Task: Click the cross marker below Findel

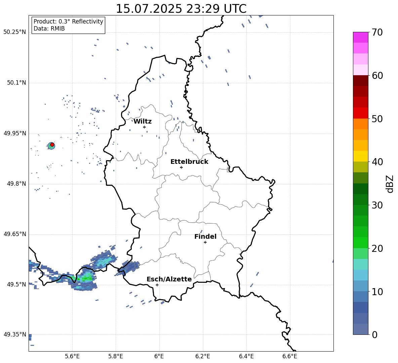Action: [205, 242]
